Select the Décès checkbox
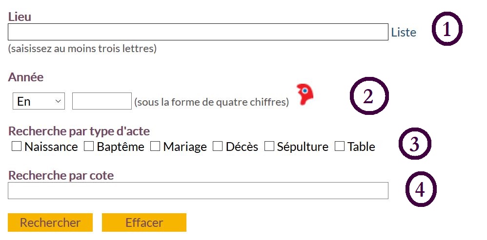Screen dimensions: 487x240 tap(218, 146)
